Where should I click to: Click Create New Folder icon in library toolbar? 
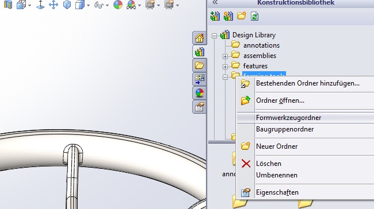(242, 16)
